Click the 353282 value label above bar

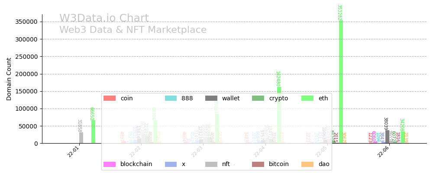[x=339, y=13]
